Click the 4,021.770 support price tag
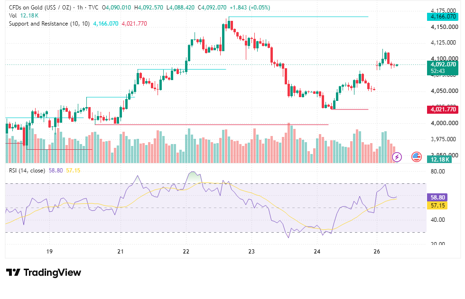 [x=442, y=109]
